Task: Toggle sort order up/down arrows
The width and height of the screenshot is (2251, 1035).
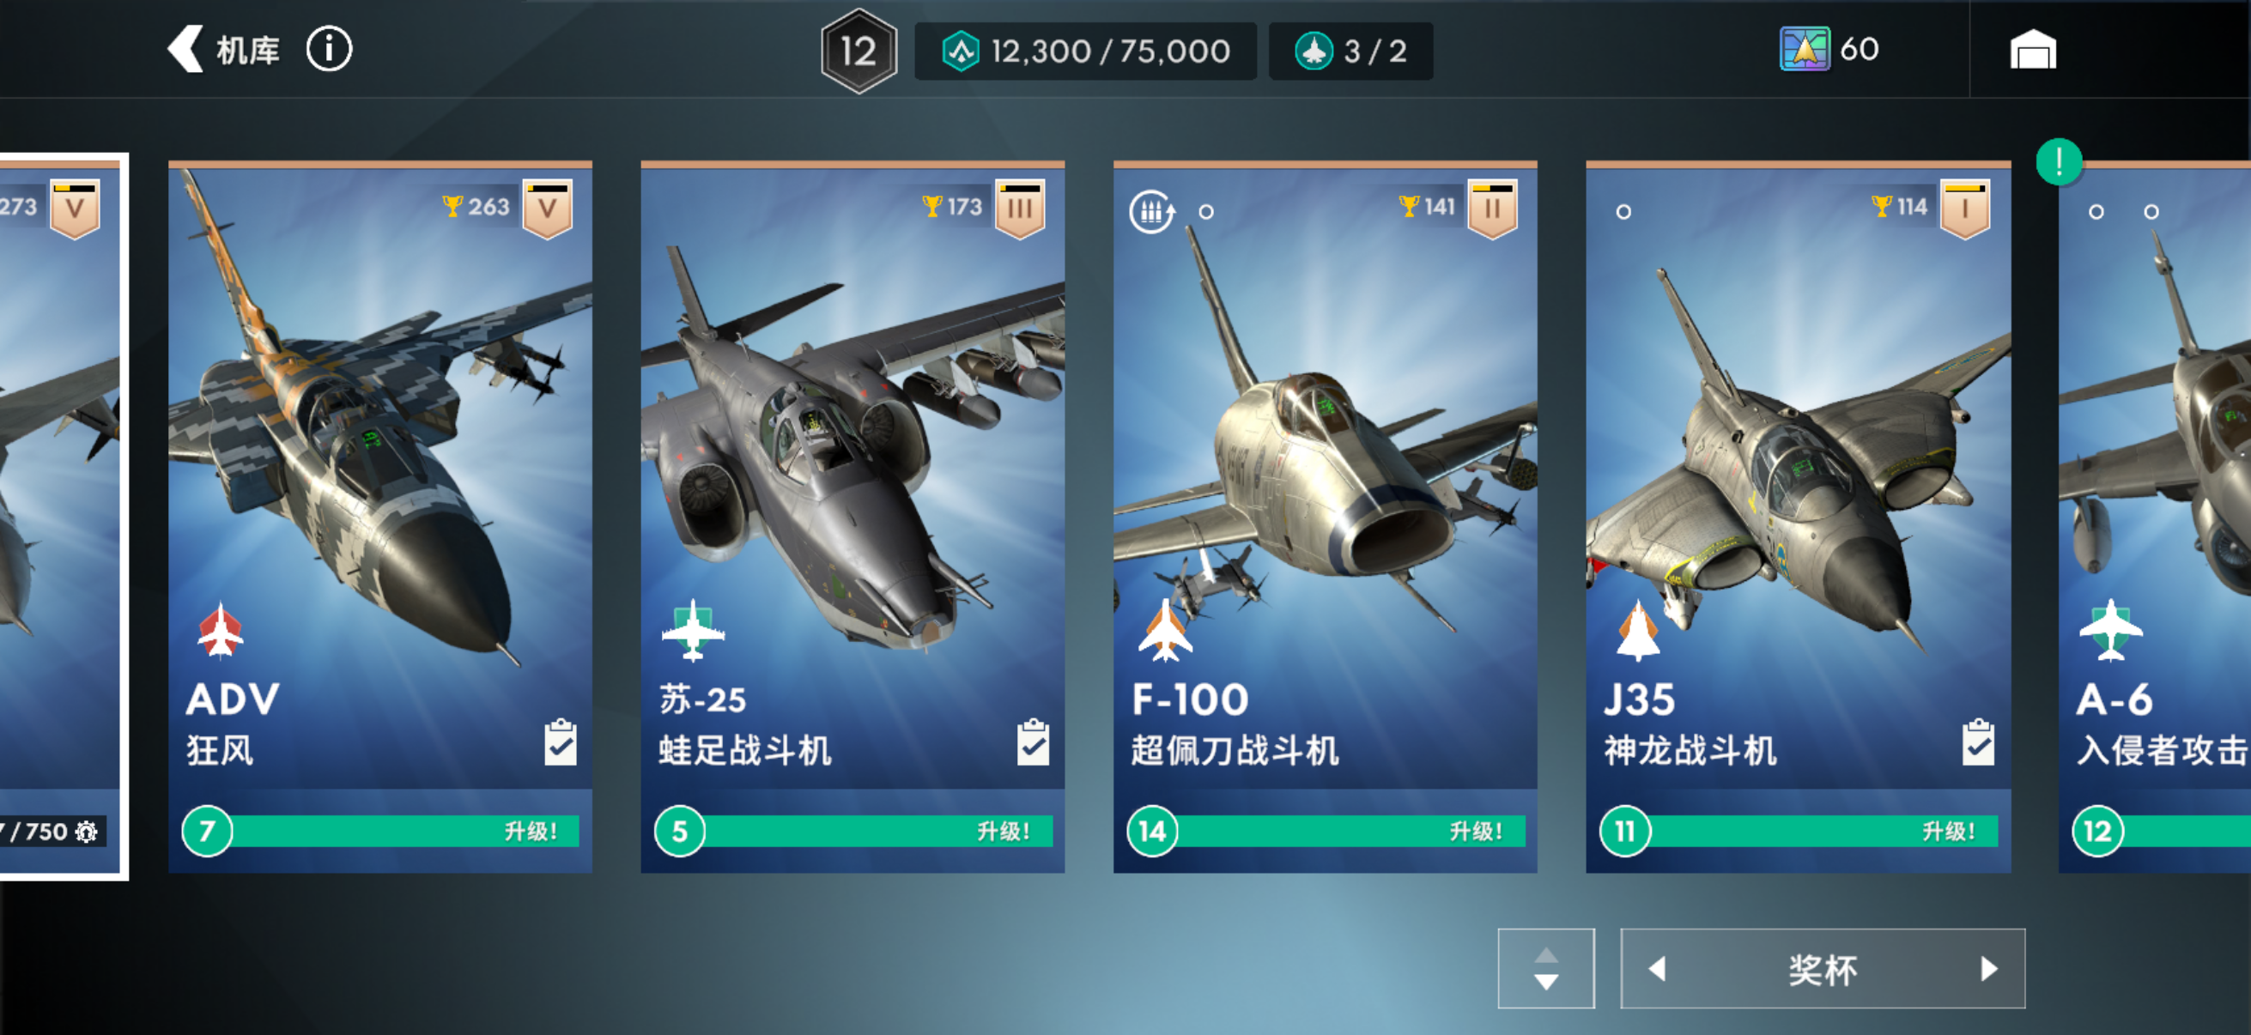Action: [x=1546, y=969]
